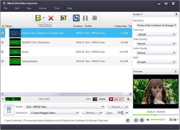The width and height of the screenshot is (180, 130).
Task: Collapse Profile panel with arrow button
Action: point(176,14)
